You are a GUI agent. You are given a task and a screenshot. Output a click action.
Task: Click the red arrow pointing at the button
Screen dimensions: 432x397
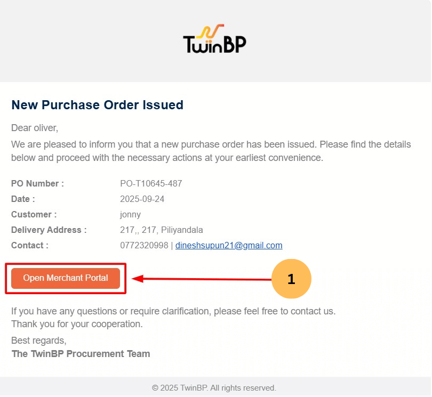(203, 279)
